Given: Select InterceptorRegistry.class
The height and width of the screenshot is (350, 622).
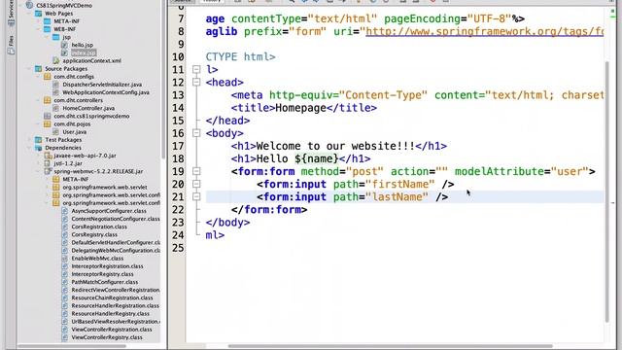Looking at the screenshot, I should point(102,274).
